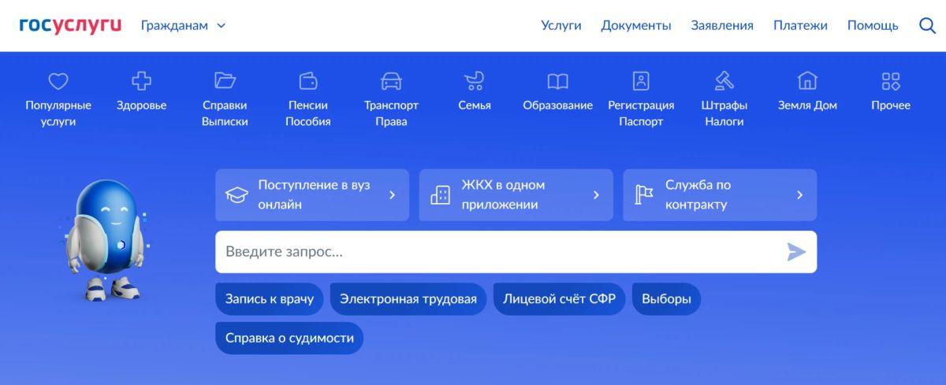Open the Образование book icon
This screenshot has height=385, width=946.
(557, 81)
